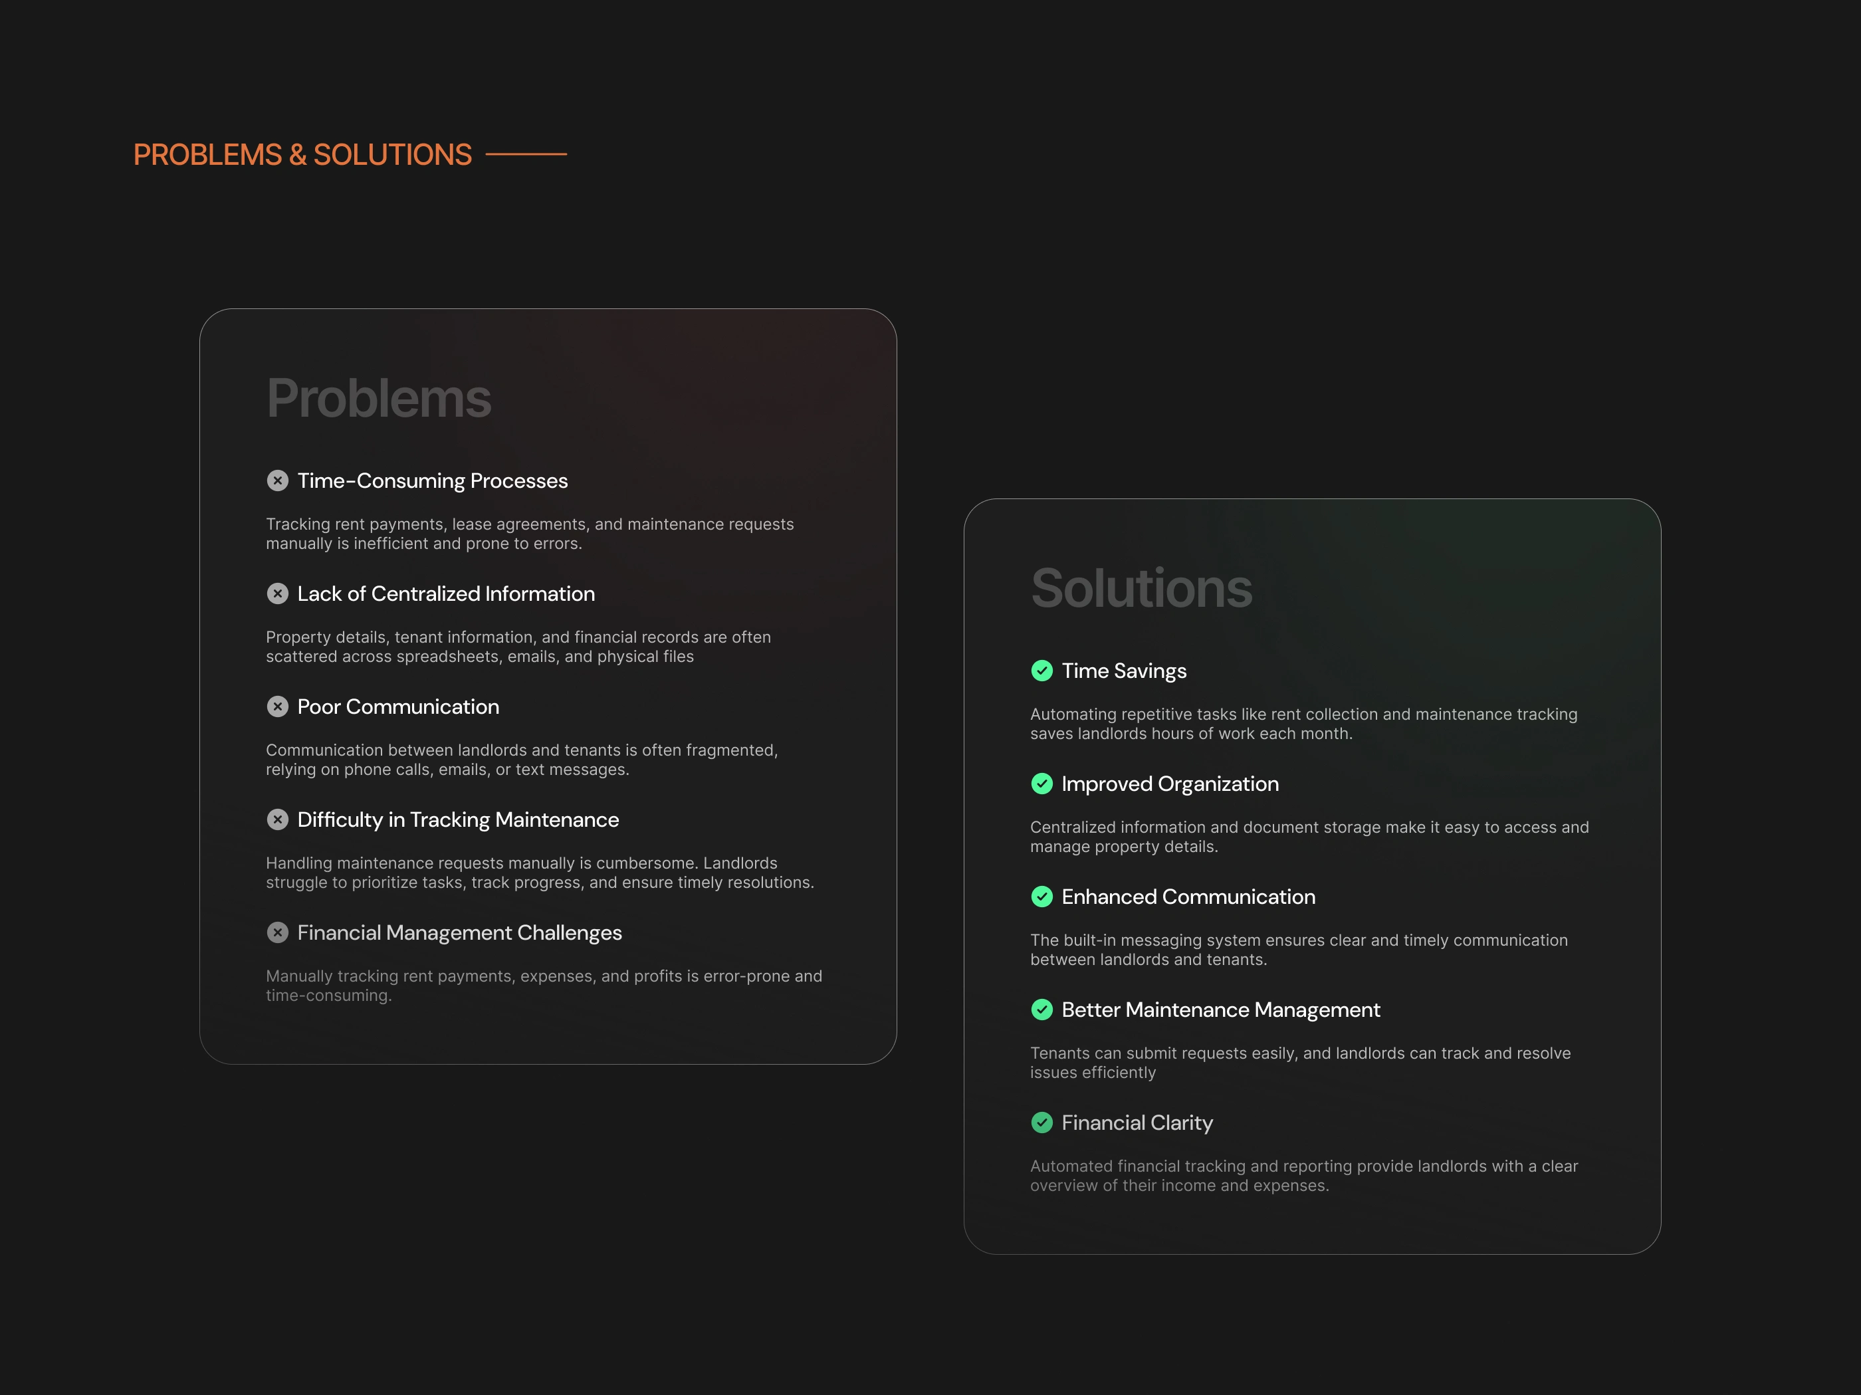Click the paragraph starting 'Automated financial tracking and reporting'

coord(1303,1176)
